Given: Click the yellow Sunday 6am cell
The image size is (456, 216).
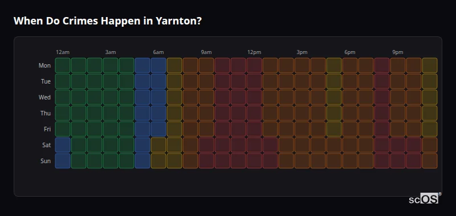Looking at the screenshot, I should coord(158,161).
